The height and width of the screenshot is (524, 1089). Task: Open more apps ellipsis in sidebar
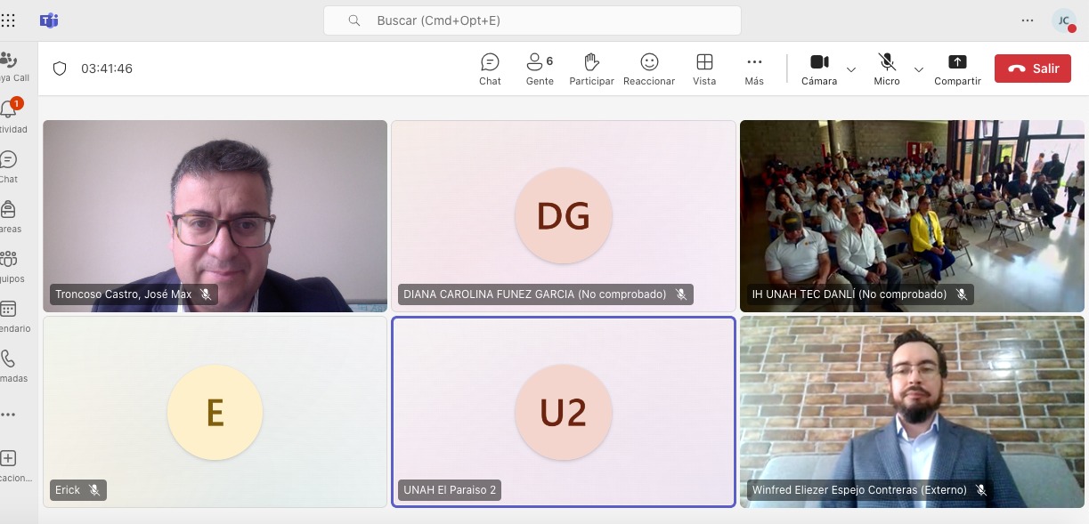8,415
